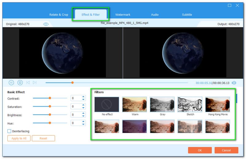Decrease the Hue value with down arrow
Viewport: 246px width, 159px height.
pyautogui.click(x=83, y=124)
